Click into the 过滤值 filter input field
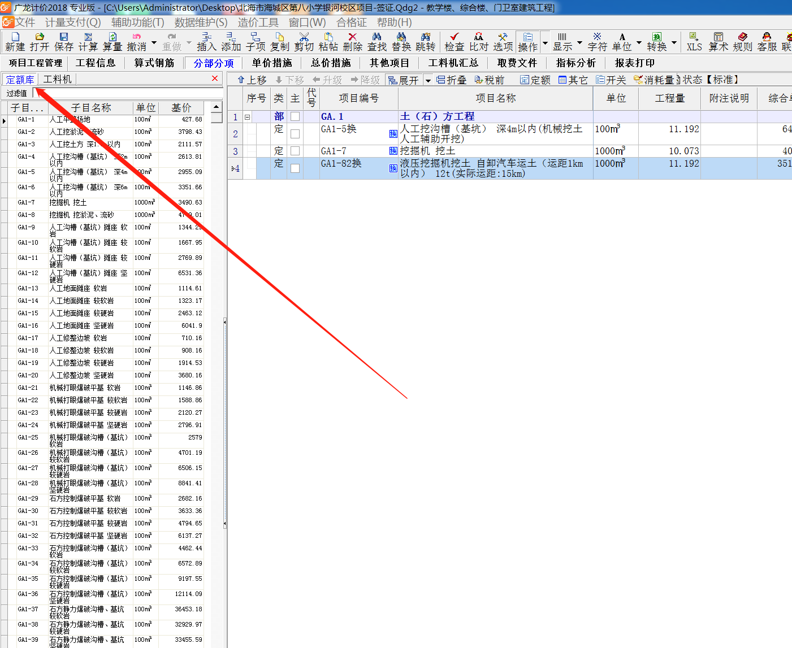 (x=128, y=93)
